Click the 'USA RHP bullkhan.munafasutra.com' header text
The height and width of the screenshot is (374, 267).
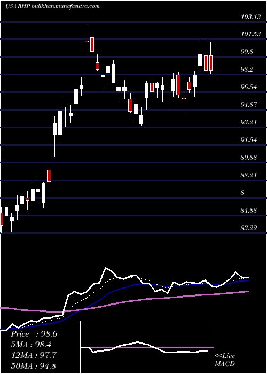click(52, 6)
